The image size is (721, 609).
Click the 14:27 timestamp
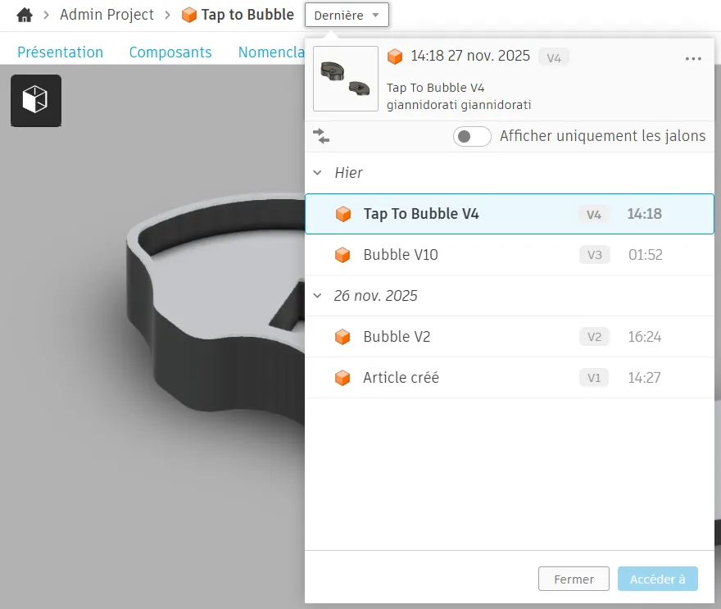(x=644, y=378)
